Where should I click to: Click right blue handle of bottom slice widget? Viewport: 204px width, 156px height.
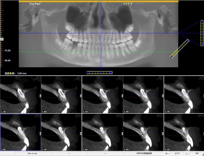tap(111, 73)
